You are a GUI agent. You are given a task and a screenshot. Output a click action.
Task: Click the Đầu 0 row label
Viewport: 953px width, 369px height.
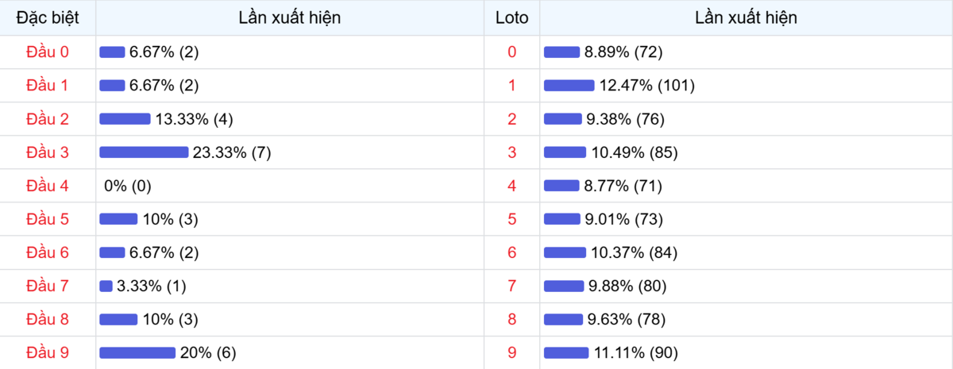pos(48,52)
